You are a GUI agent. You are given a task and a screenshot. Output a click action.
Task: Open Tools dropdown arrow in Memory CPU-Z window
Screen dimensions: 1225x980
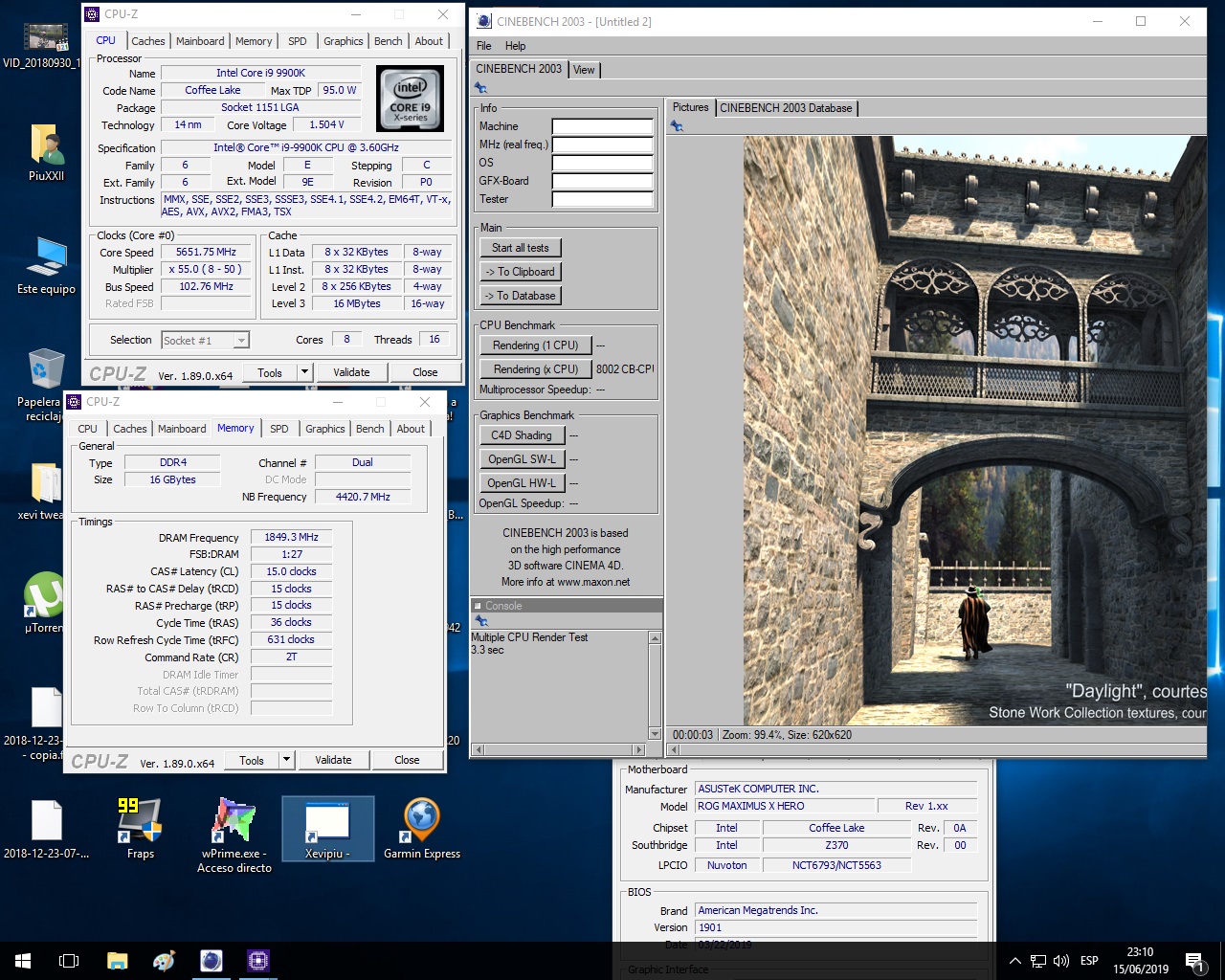tap(285, 760)
